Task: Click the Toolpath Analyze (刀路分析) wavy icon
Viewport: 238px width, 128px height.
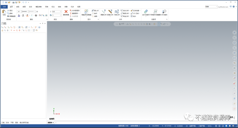Action: coord(117,11)
